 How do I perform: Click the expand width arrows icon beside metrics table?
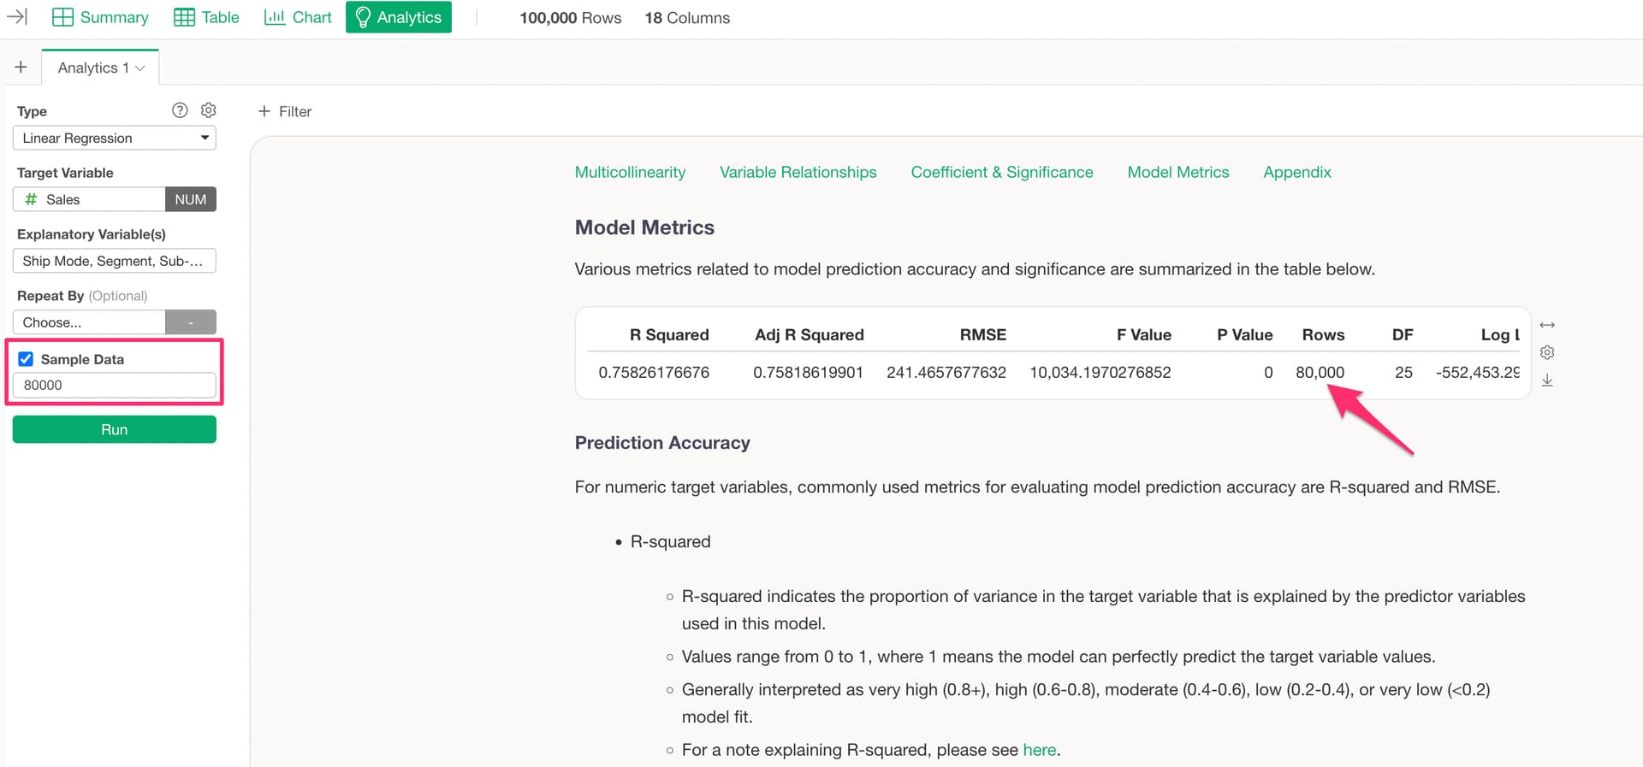(1547, 326)
